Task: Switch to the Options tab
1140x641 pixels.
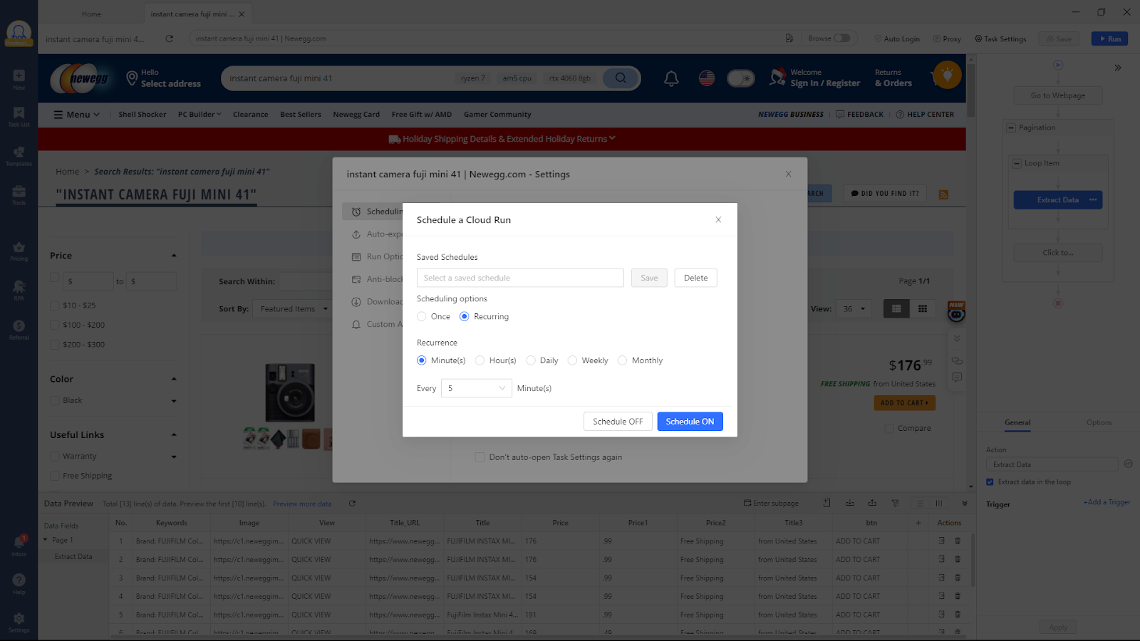Action: tap(1099, 422)
